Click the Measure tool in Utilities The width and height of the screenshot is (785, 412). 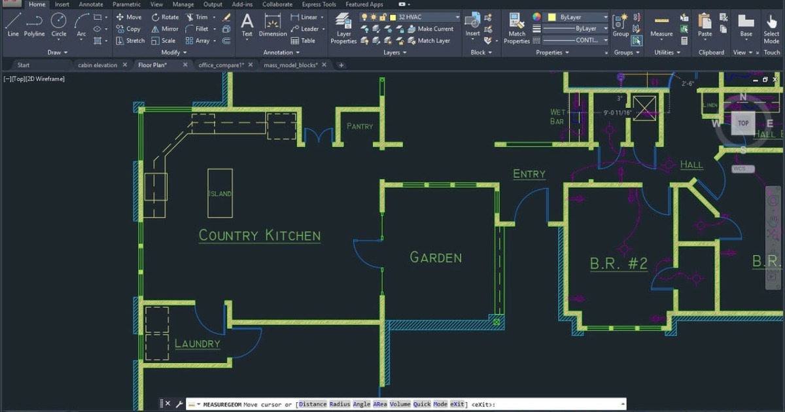661,25
